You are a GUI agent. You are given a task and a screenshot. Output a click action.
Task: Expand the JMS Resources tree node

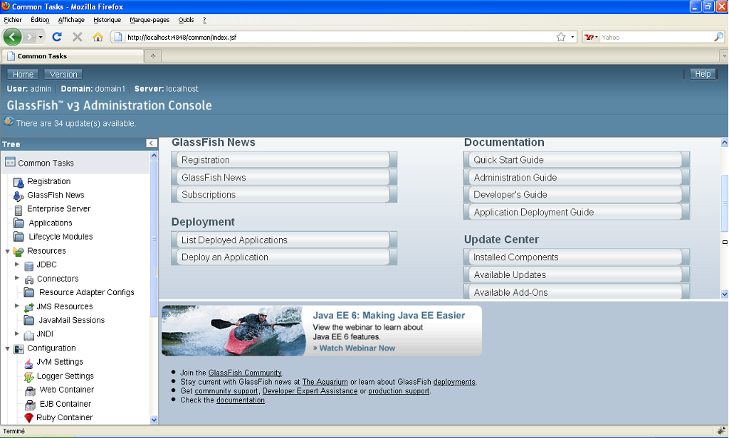pyautogui.click(x=17, y=306)
